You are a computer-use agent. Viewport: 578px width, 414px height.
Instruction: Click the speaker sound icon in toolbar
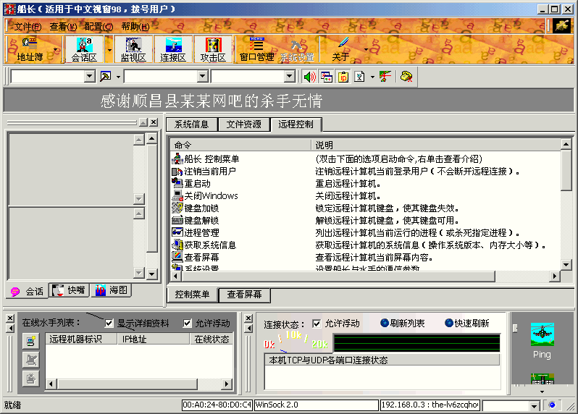[x=309, y=77]
